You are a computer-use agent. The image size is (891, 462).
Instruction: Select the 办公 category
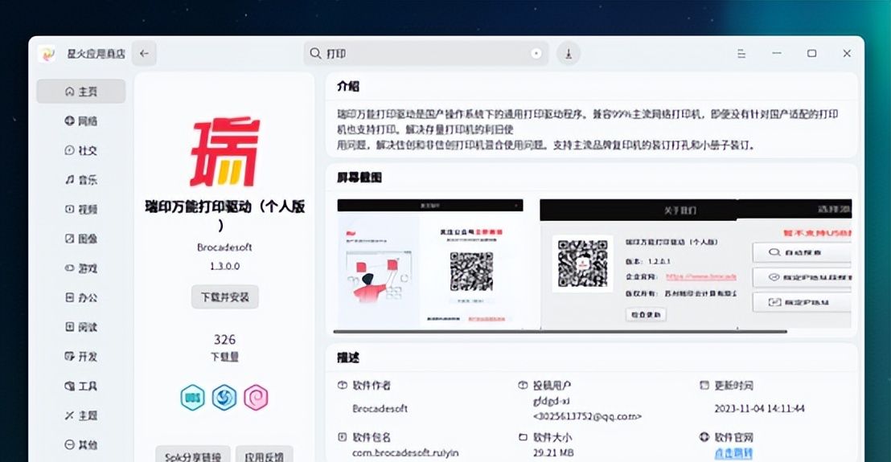80,297
